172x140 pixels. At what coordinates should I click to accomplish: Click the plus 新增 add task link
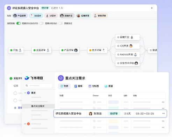(18, 108)
